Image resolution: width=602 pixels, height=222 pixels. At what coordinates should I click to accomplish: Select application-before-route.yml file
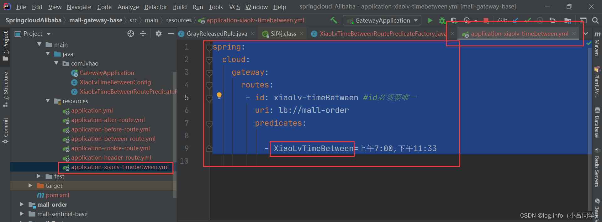(110, 129)
